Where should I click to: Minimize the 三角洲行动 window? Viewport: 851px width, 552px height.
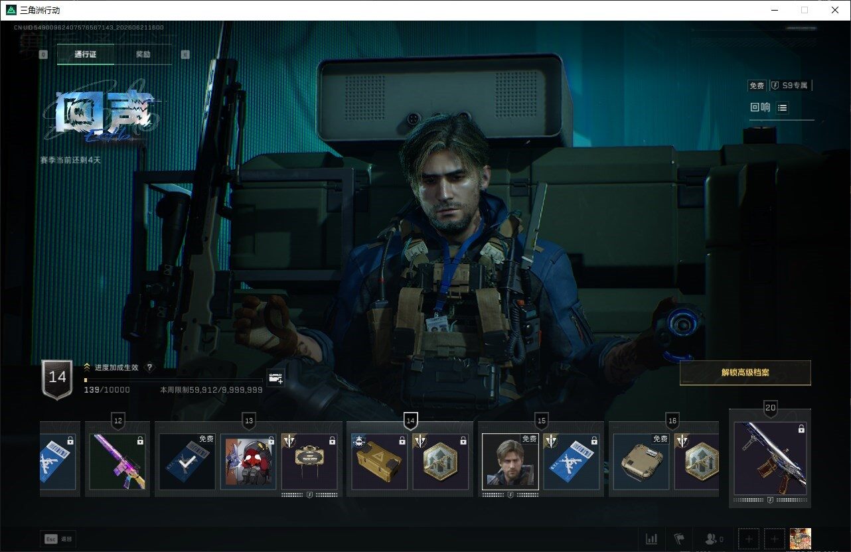pos(775,10)
